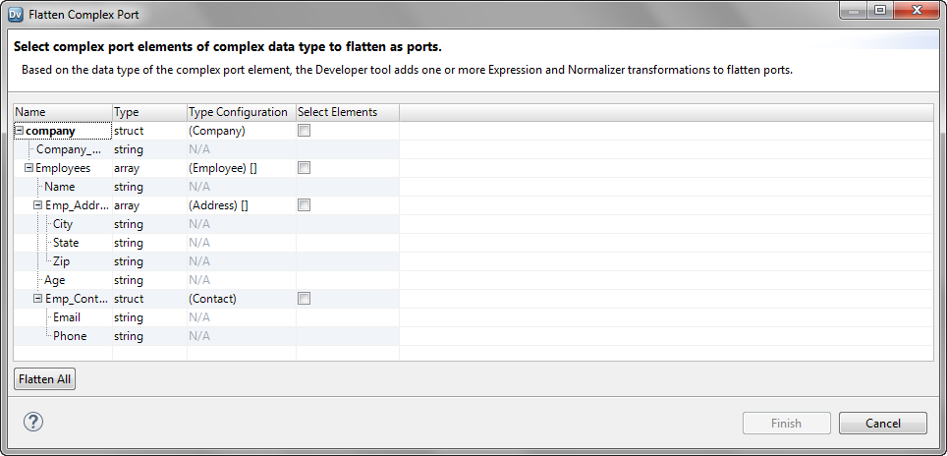Click the Select Elements column header
Image resolution: width=947 pixels, height=456 pixels.
point(348,112)
